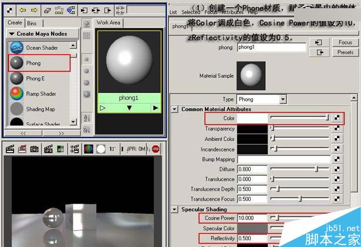Image resolution: width=361 pixels, height=247 pixels.
Task: Select the Work Area tab
Action: [109, 23]
